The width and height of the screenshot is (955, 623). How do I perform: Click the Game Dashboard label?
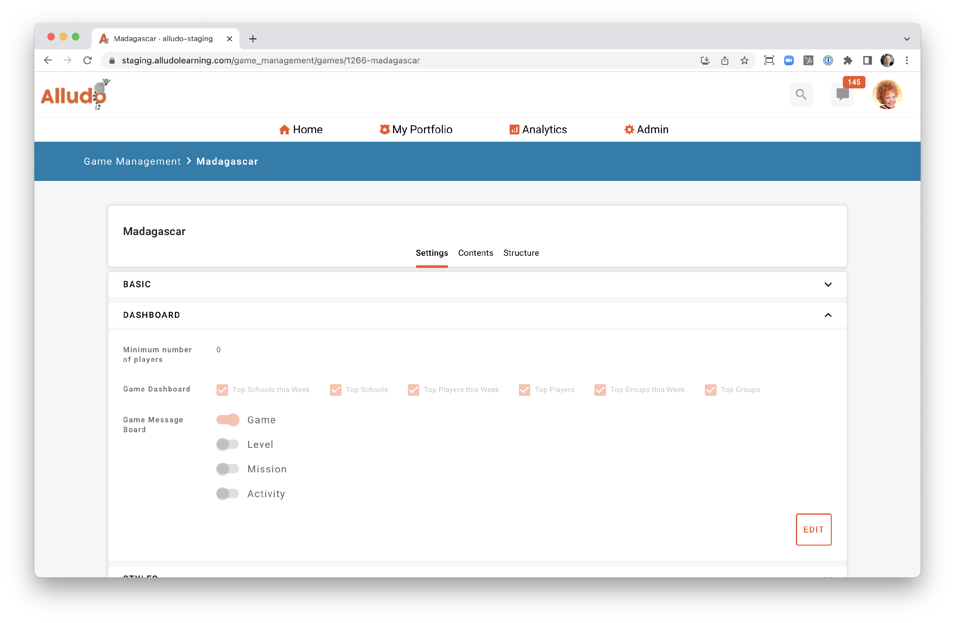(x=157, y=389)
